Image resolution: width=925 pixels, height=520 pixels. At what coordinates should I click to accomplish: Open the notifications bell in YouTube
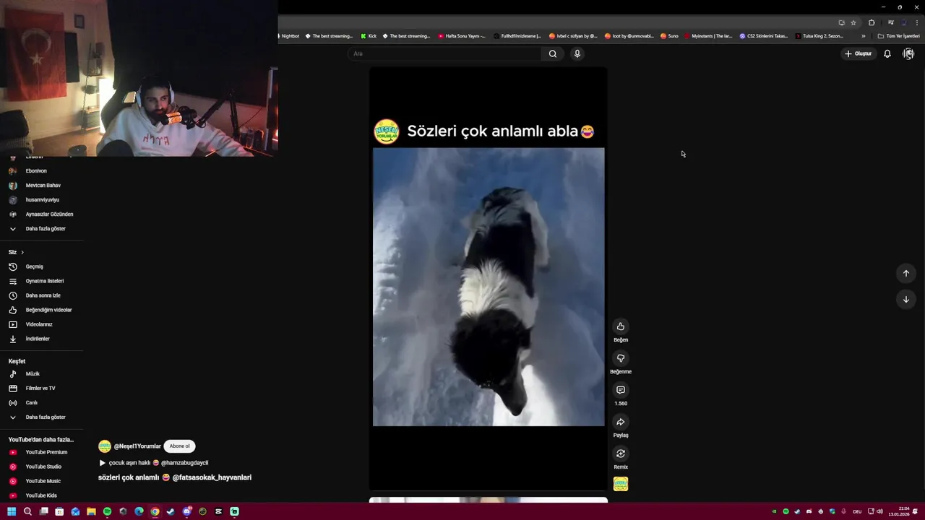pos(887,53)
